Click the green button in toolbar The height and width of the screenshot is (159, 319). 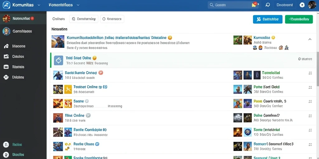click(x=299, y=19)
